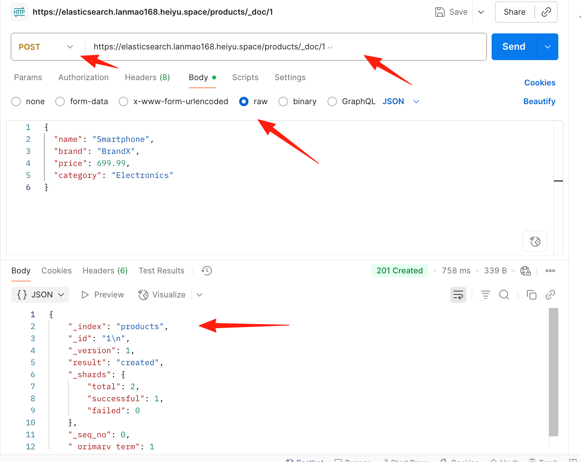Toggle word wrap in response body
The image size is (581, 462).
point(458,295)
